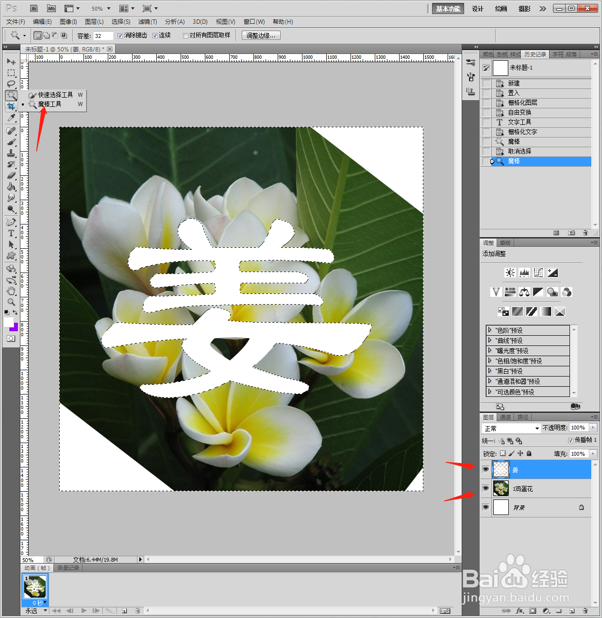Image resolution: width=602 pixels, height=618 pixels.
Task: Select the Paint Bucket tool
Action: pos(11,187)
